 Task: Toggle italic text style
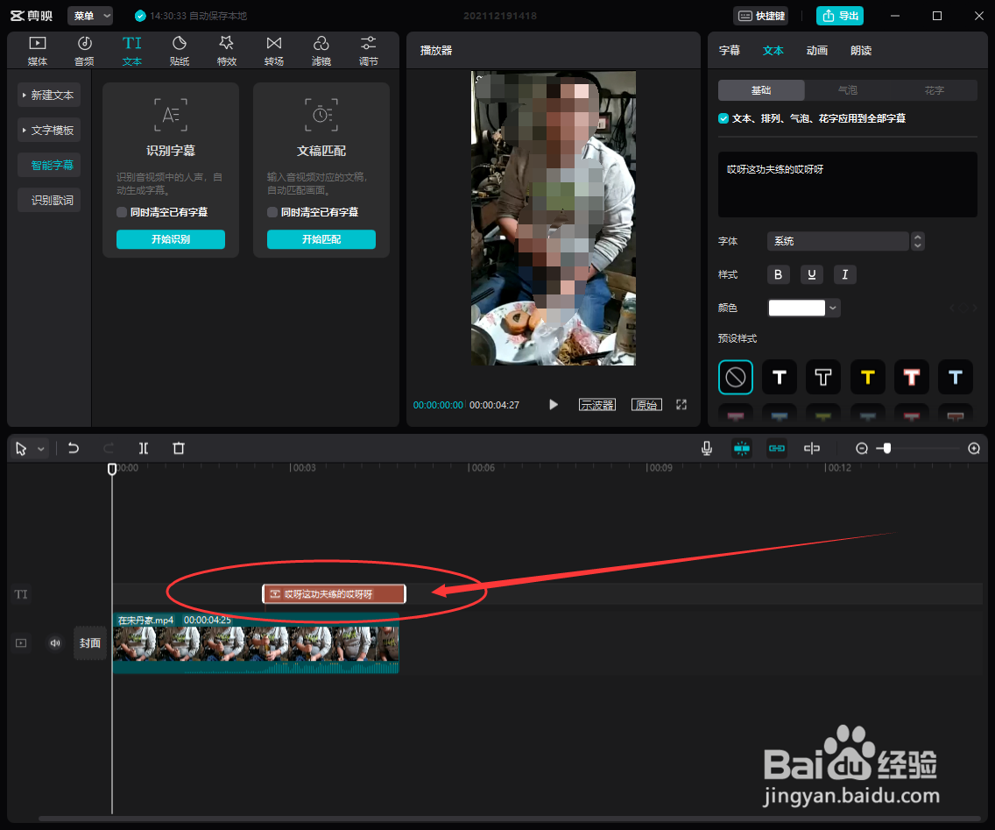[844, 274]
